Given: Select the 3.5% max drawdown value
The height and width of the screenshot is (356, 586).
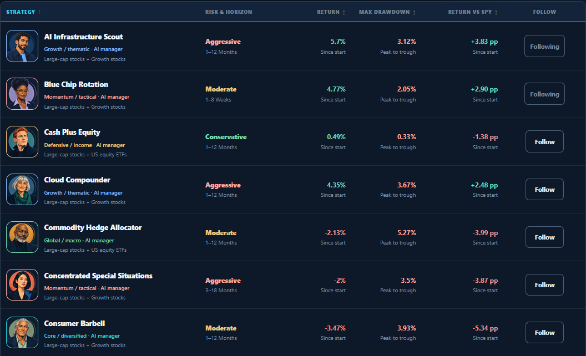Looking at the screenshot, I should (408, 281).
